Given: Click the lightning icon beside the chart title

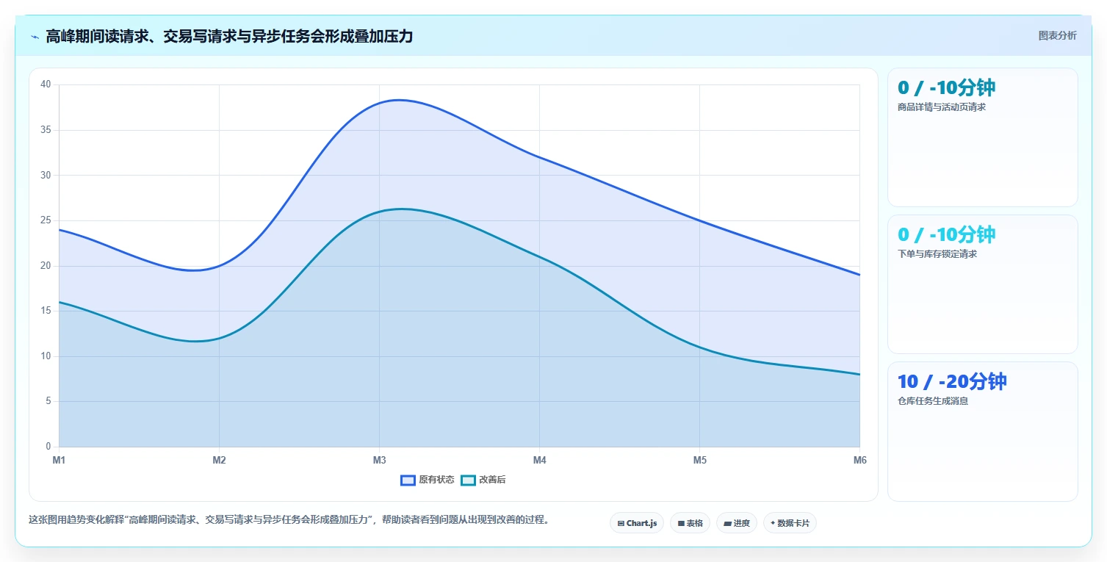Looking at the screenshot, I should coord(35,37).
